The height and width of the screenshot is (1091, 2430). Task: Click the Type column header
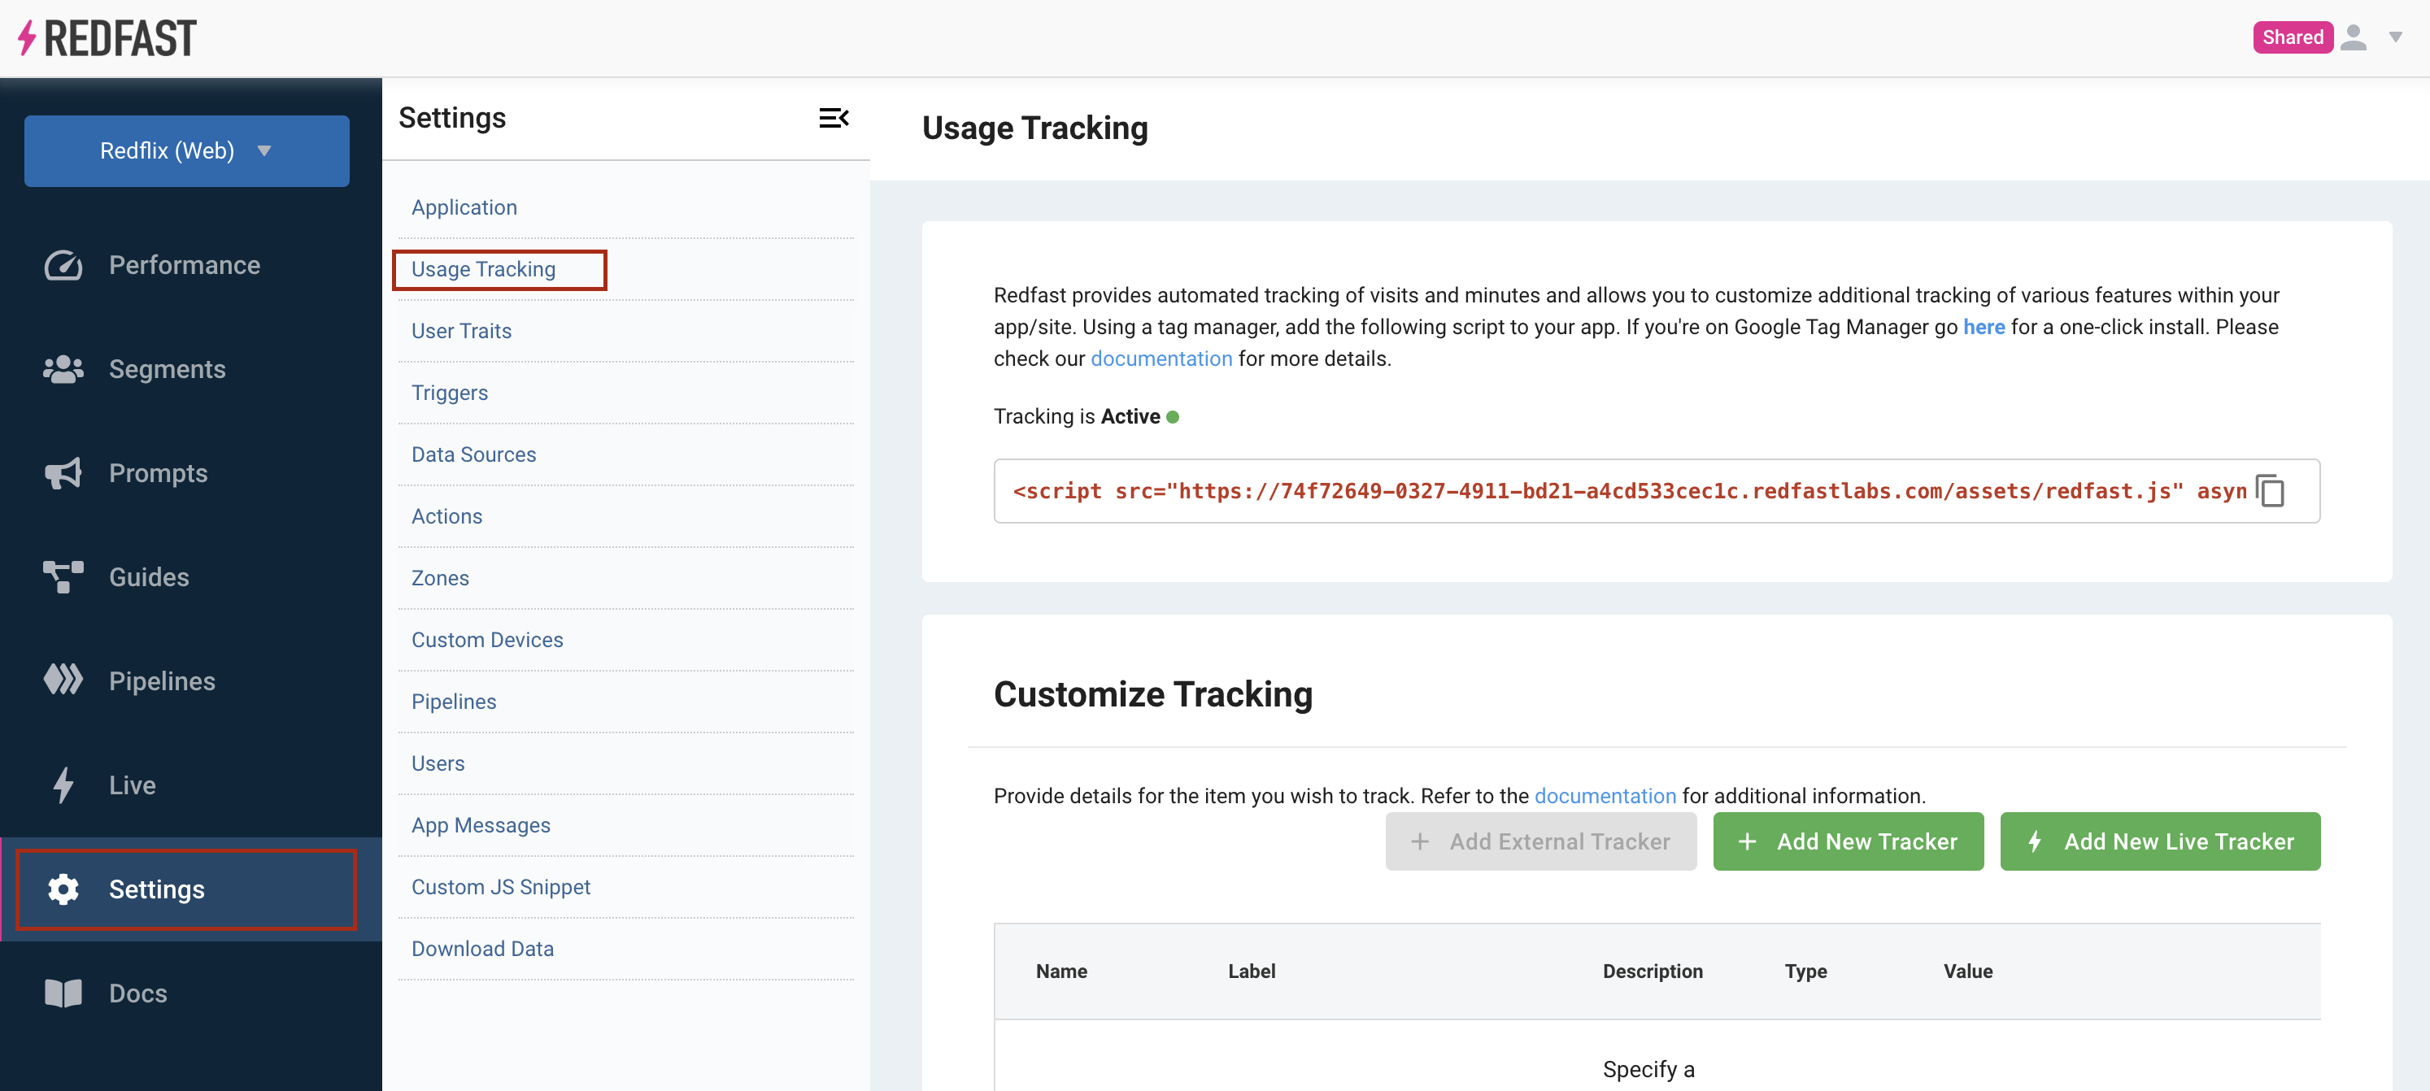click(x=1805, y=971)
